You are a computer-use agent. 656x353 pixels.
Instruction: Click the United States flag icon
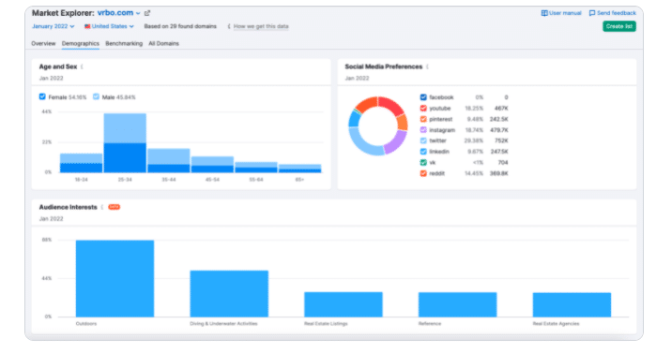[87, 26]
